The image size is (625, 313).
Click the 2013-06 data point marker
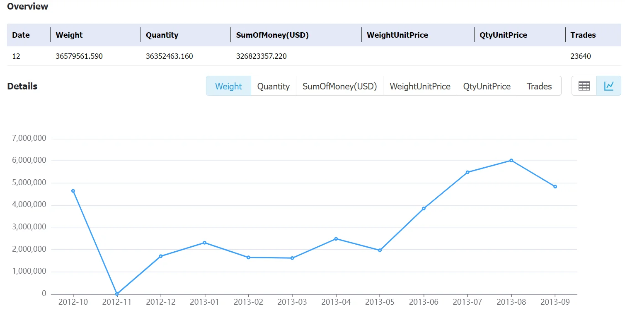(x=424, y=208)
